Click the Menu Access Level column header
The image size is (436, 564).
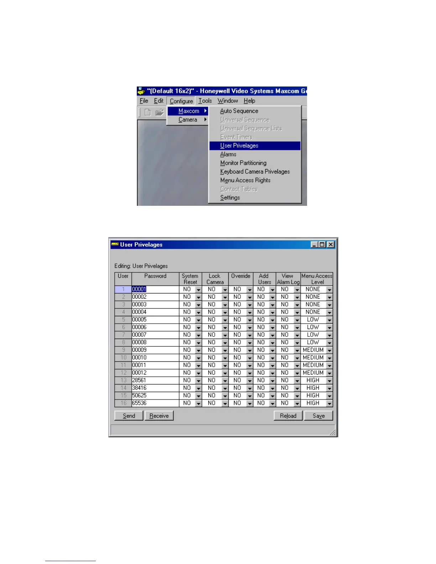tap(317, 279)
